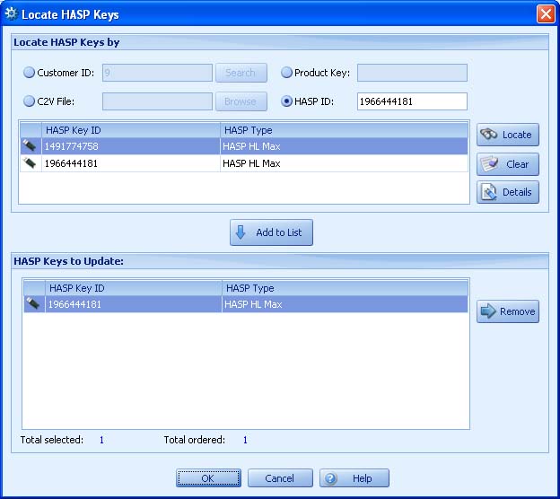Click the HASP Type header in the top table
This screenshot has height=499, width=560.
pos(344,130)
